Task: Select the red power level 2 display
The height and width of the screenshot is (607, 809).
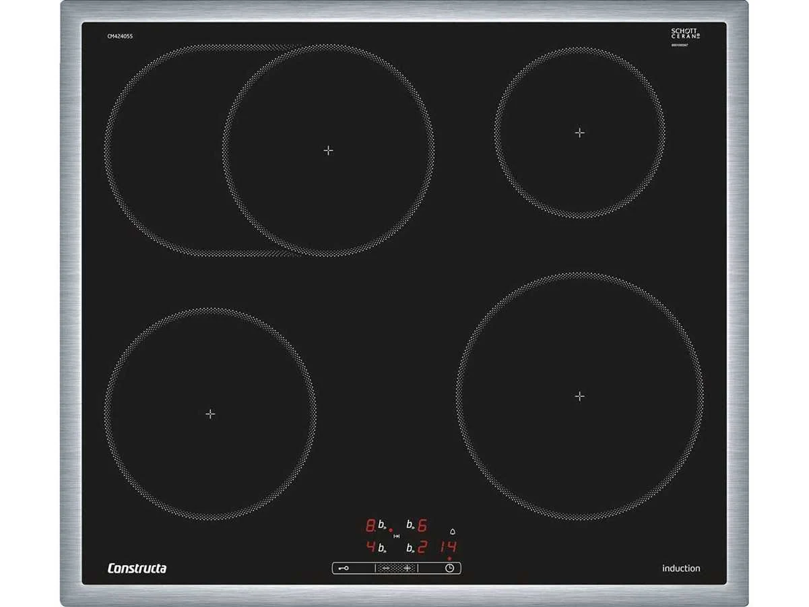Action: [422, 547]
